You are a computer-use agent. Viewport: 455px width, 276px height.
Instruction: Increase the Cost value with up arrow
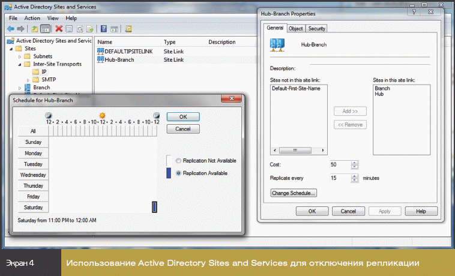354,161
